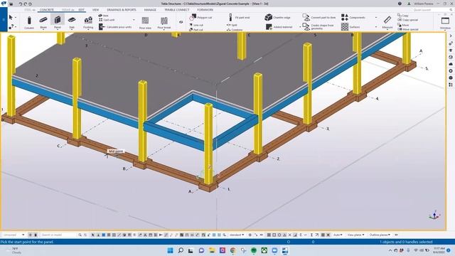Viewport: 455px width, 256px height.
Task: Expand the Components dropdown arrow
Action: pyautogui.click(x=376, y=17)
